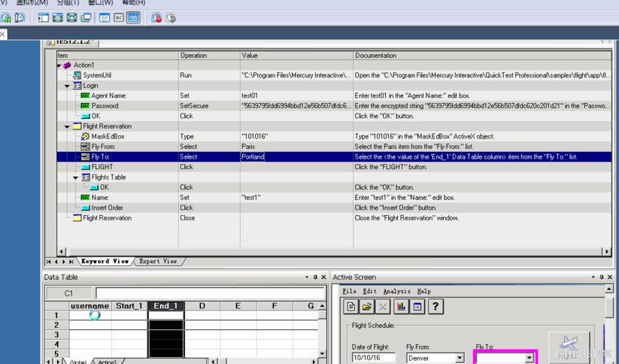Click the Value column header
The width and height of the screenshot is (619, 364).
point(296,56)
